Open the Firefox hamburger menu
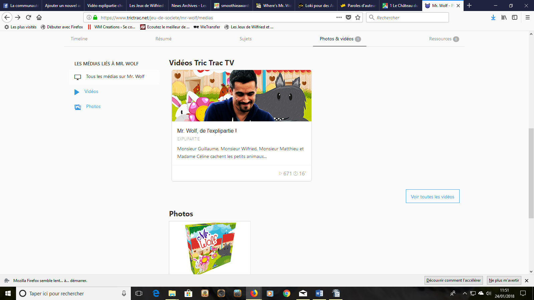The height and width of the screenshot is (300, 534). (x=527, y=17)
